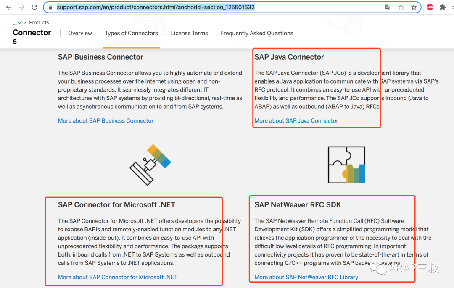Bookmark the page with the star icon
This screenshot has width=454, height=288.
(414, 7)
